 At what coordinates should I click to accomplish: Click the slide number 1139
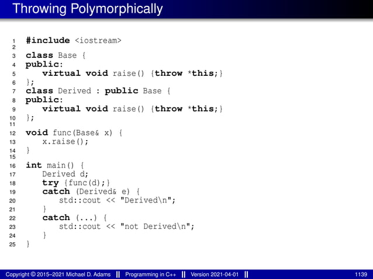(x=361, y=274)
